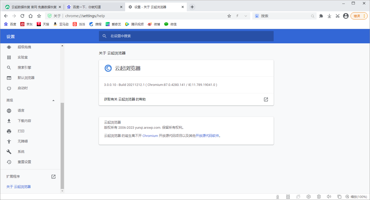Go to the browser home page
The height and width of the screenshot is (200, 370).
[31, 16]
